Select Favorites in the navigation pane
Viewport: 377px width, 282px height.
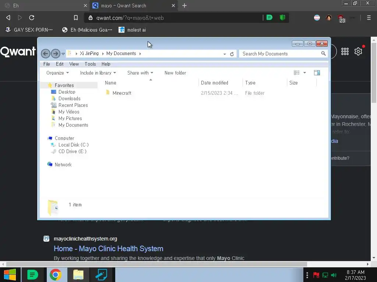pyautogui.click(x=64, y=85)
